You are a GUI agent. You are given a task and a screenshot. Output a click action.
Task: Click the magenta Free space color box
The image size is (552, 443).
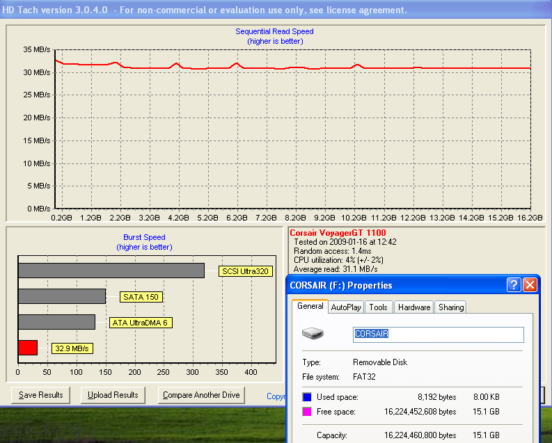[307, 412]
